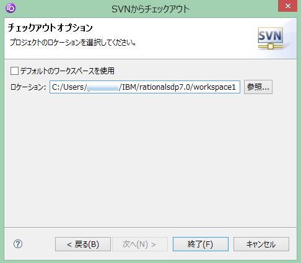Focus the ロケーション path input field
Screen dimensions: 301x263
tap(145, 87)
